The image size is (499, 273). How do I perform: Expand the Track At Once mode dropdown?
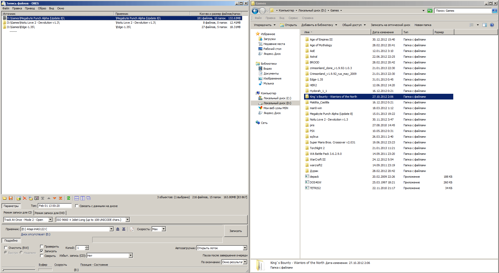[50, 220]
